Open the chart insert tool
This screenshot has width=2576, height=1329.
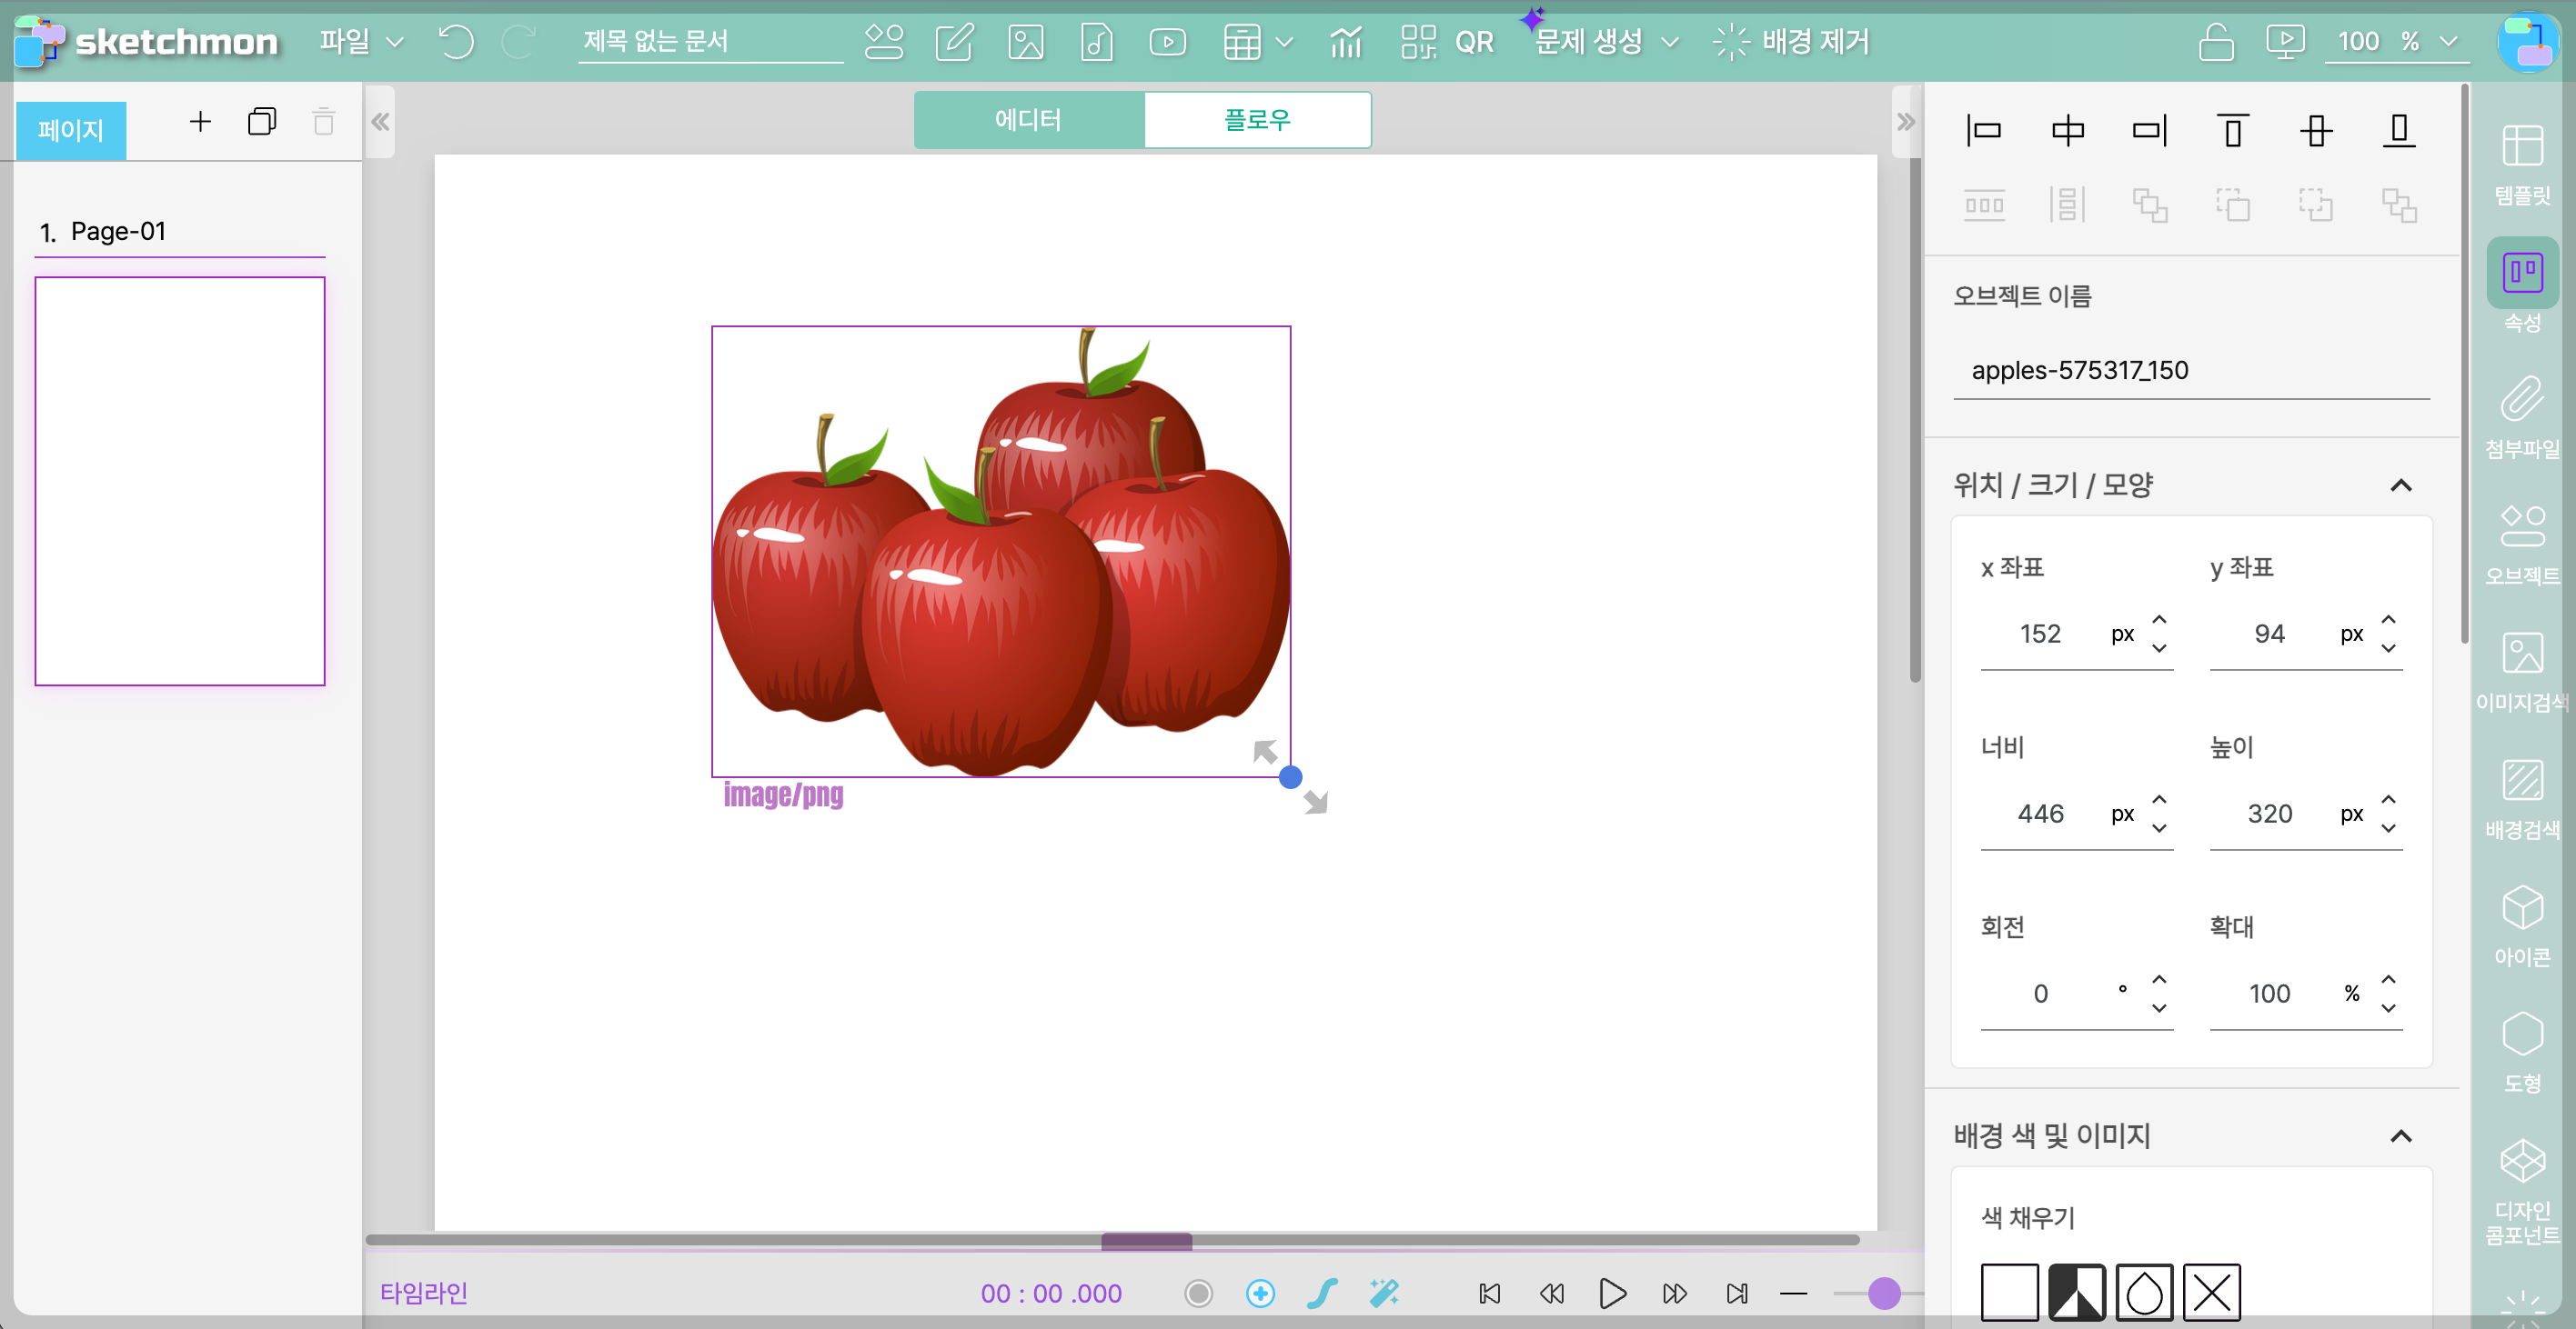pos(1346,42)
